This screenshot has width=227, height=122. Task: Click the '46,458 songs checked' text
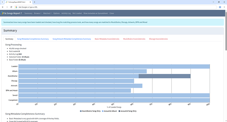(x=18, y=48)
